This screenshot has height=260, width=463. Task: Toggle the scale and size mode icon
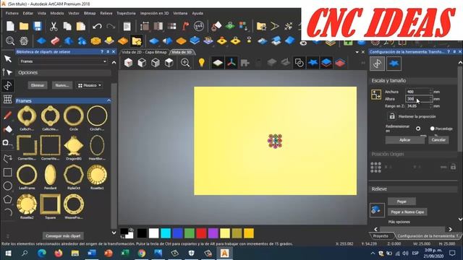pos(376,95)
